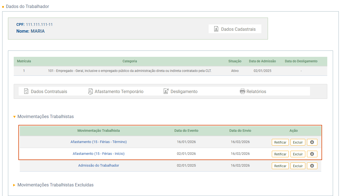
Task: Click the Afastamento Temporário clock icon
Action: coord(90,91)
